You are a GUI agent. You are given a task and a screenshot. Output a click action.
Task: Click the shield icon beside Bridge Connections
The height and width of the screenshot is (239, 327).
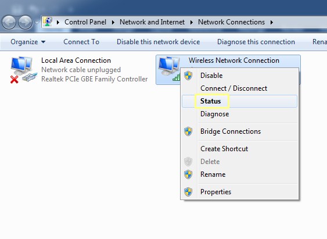tap(188, 131)
